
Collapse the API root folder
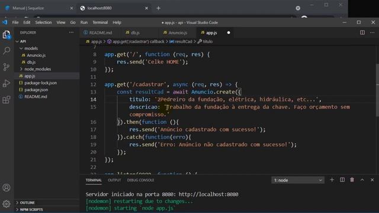click(x=17, y=41)
